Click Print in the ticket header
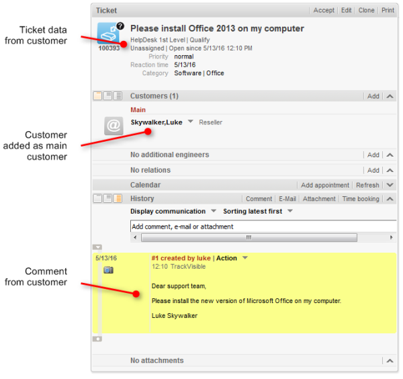 (388, 10)
